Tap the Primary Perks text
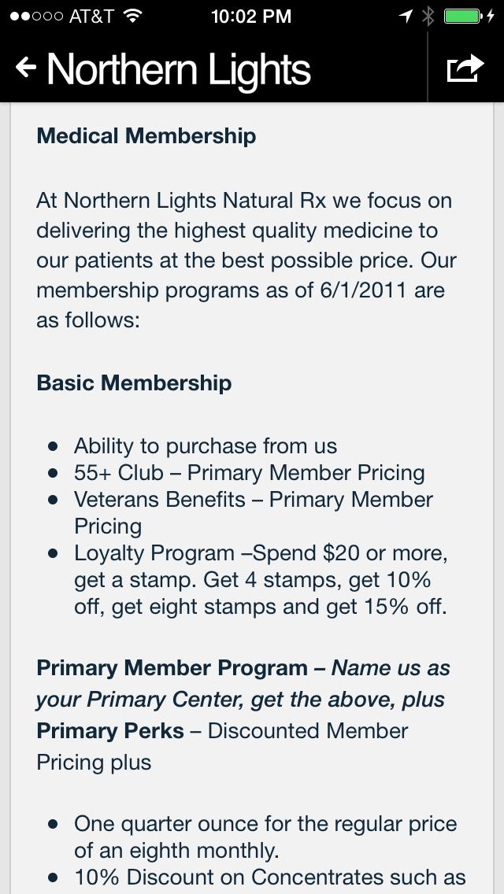 pyautogui.click(x=110, y=730)
